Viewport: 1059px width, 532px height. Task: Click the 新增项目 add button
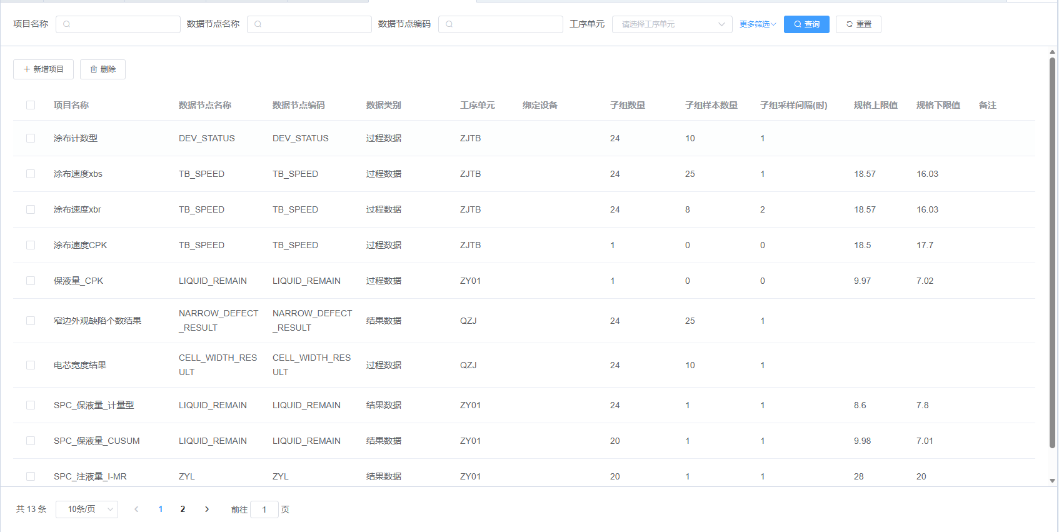(x=43, y=69)
